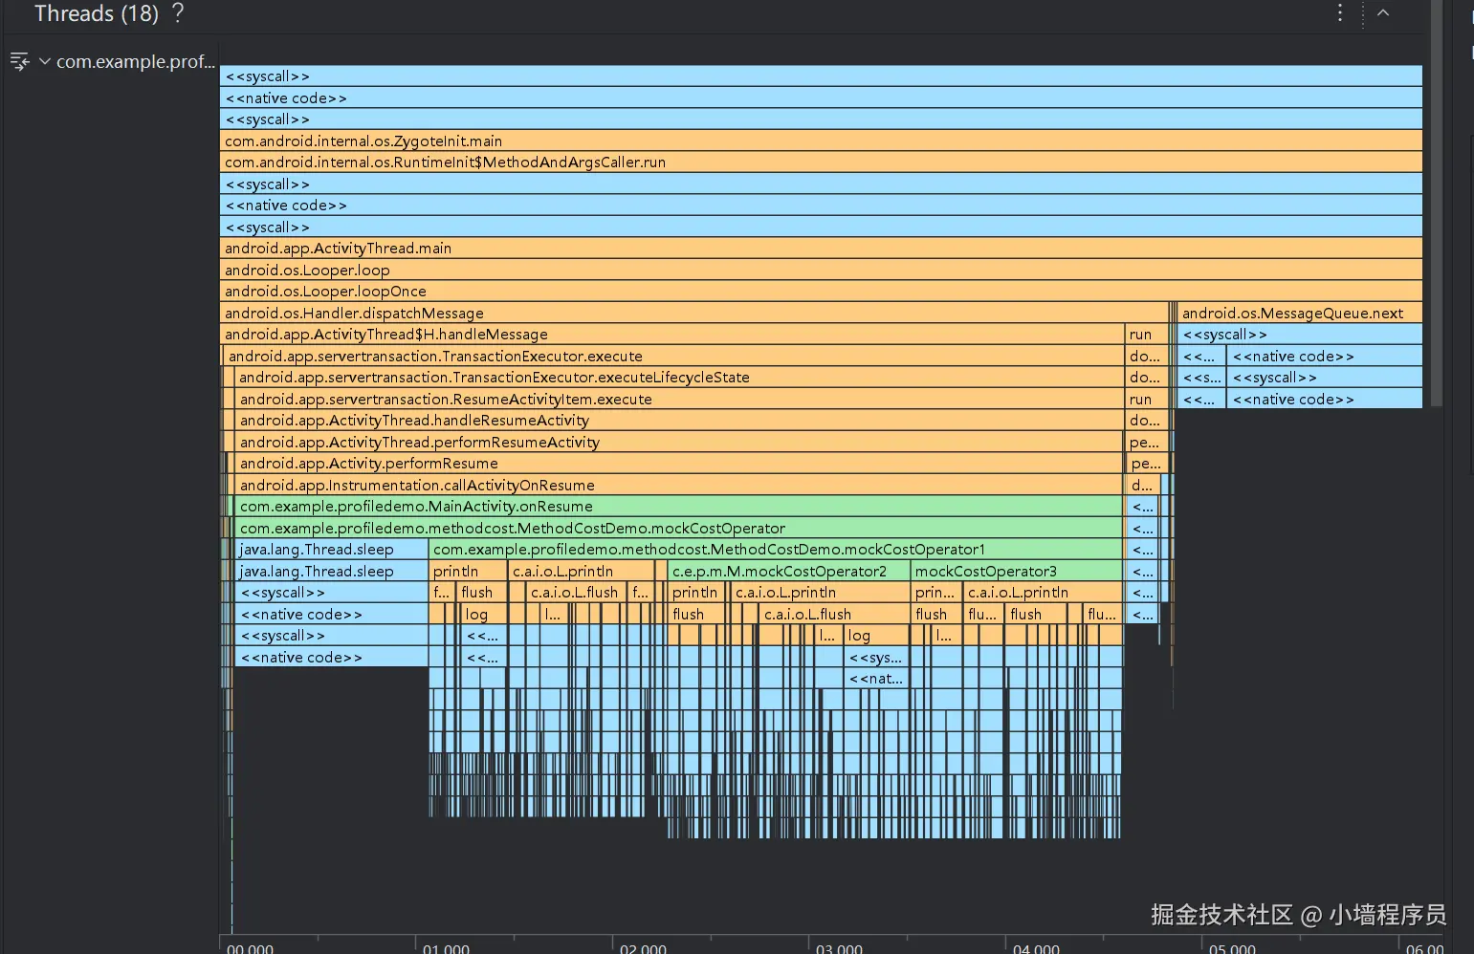Collapse the com.example.prof... thread row
This screenshot has height=954, width=1474.
tap(44, 61)
